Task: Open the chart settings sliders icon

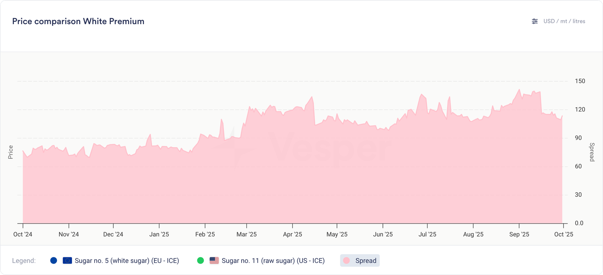Action: click(535, 21)
